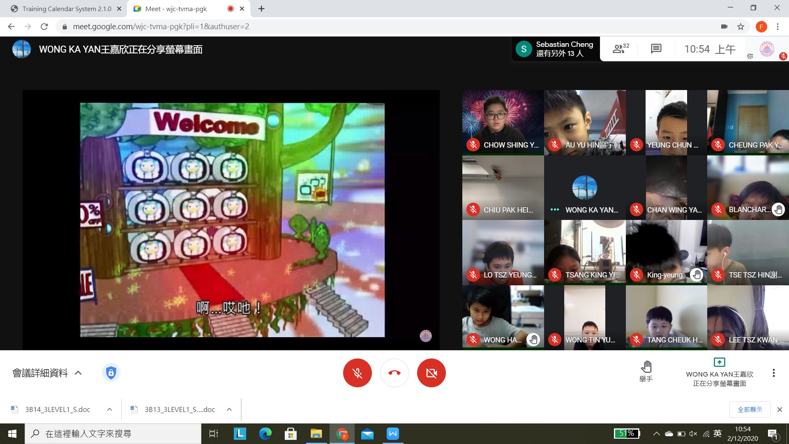Open the Windows Start menu
This screenshot has width=789, height=444.
[12, 434]
